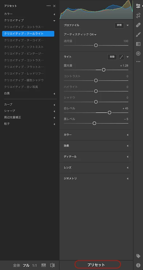Screen dimensions: 143x270
Task: Open the Info panel icon
Action: (x=138, y=265)
